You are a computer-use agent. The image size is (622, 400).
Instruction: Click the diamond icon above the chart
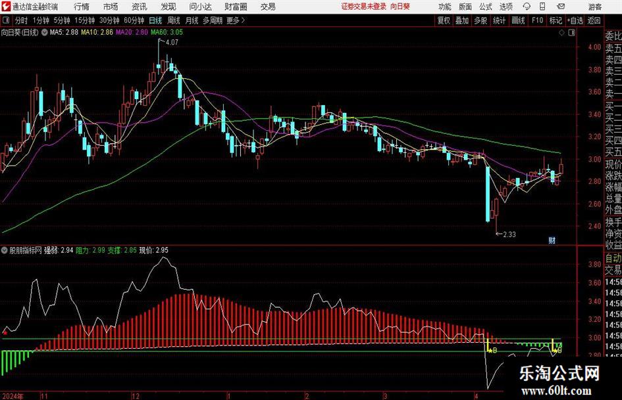point(561,33)
